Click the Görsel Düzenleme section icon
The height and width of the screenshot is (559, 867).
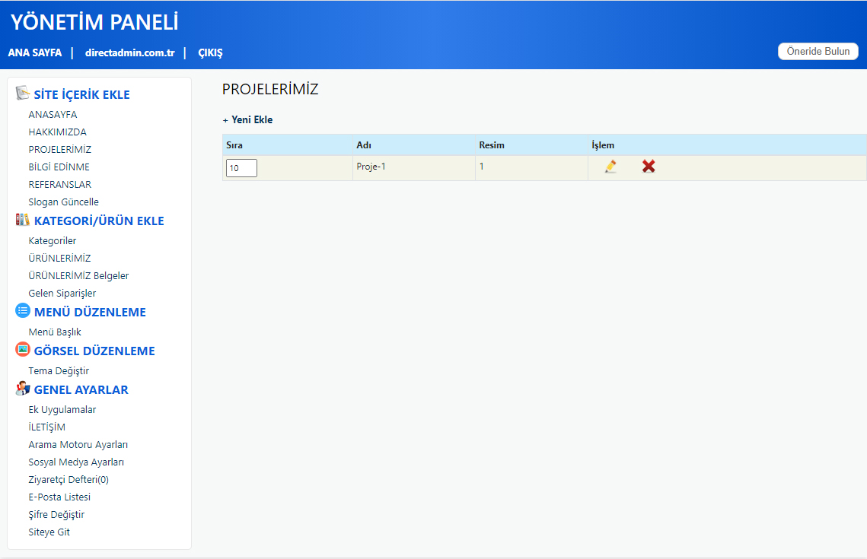tap(23, 350)
